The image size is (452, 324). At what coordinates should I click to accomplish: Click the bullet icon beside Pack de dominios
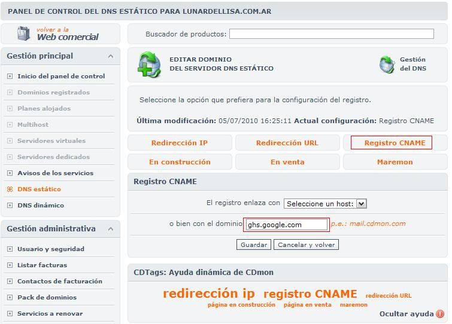click(10, 297)
